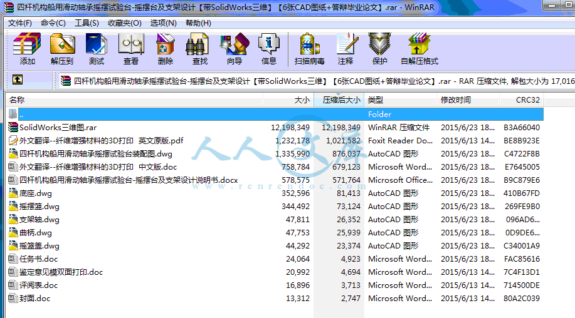
Task: Click the 添加 (Add) toolbar icon
Action: pos(27,44)
